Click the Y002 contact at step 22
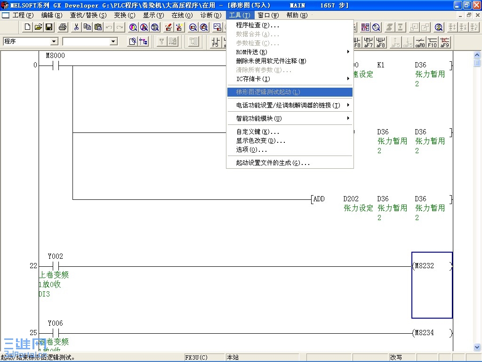Image resolution: width=482 pixels, height=362 pixels. [x=56, y=266]
